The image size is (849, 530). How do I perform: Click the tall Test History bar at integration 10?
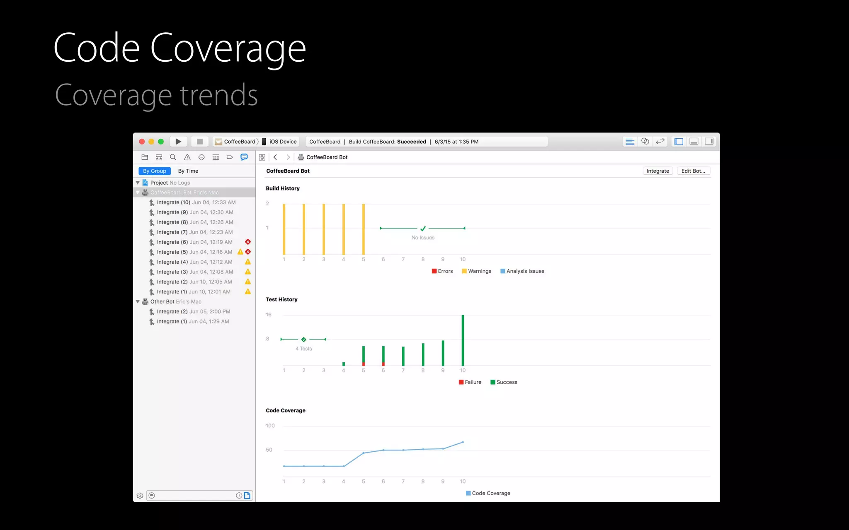tap(463, 340)
